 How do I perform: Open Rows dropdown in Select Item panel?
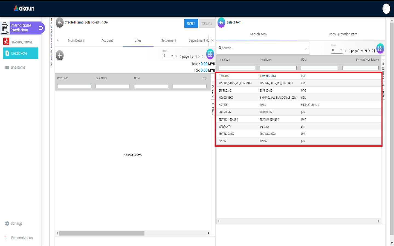point(337,50)
